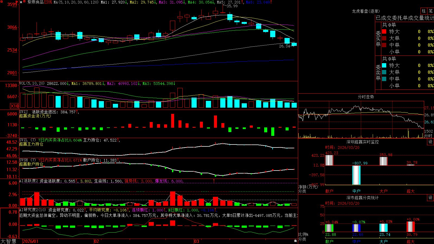Click the MA(5,10,20,30,60,120) indicator label
This screenshot has height=244, width=434.
tap(76, 2)
